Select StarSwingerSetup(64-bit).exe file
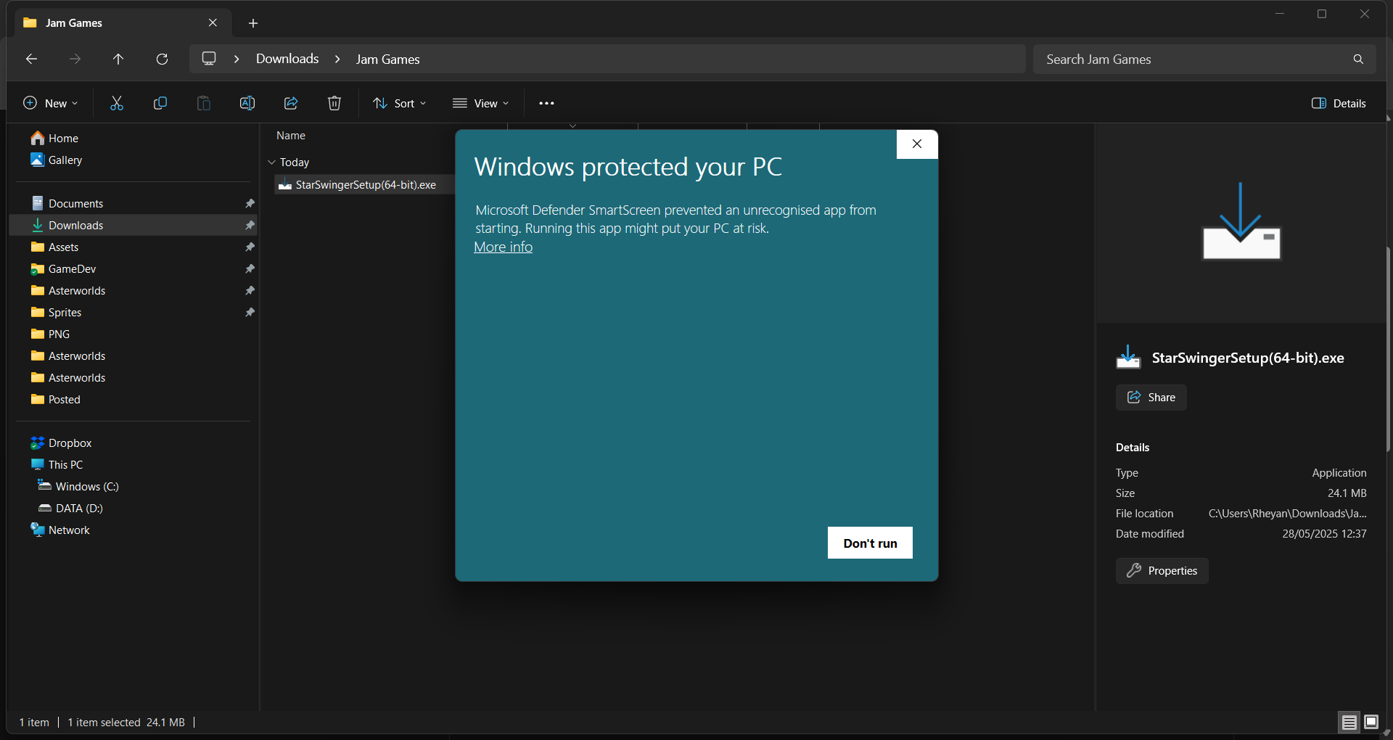Viewport: 1393px width, 740px height. tap(365, 185)
